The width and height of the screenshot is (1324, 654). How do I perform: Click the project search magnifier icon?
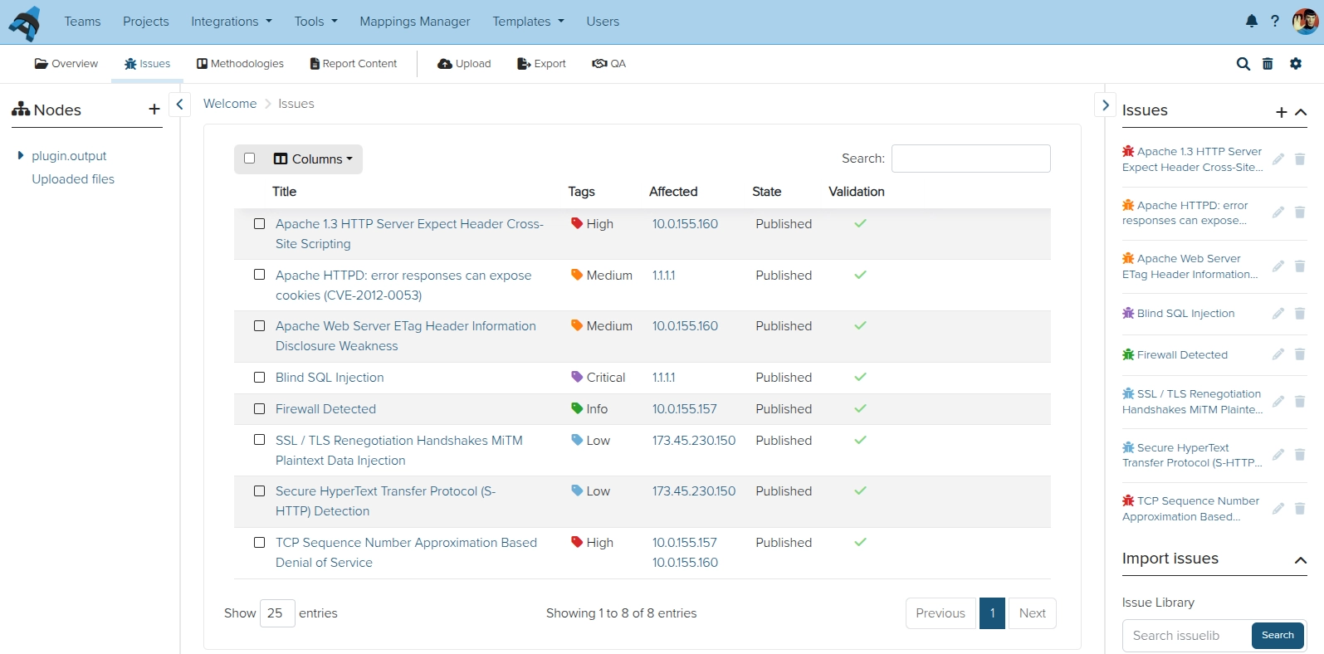[x=1243, y=64]
